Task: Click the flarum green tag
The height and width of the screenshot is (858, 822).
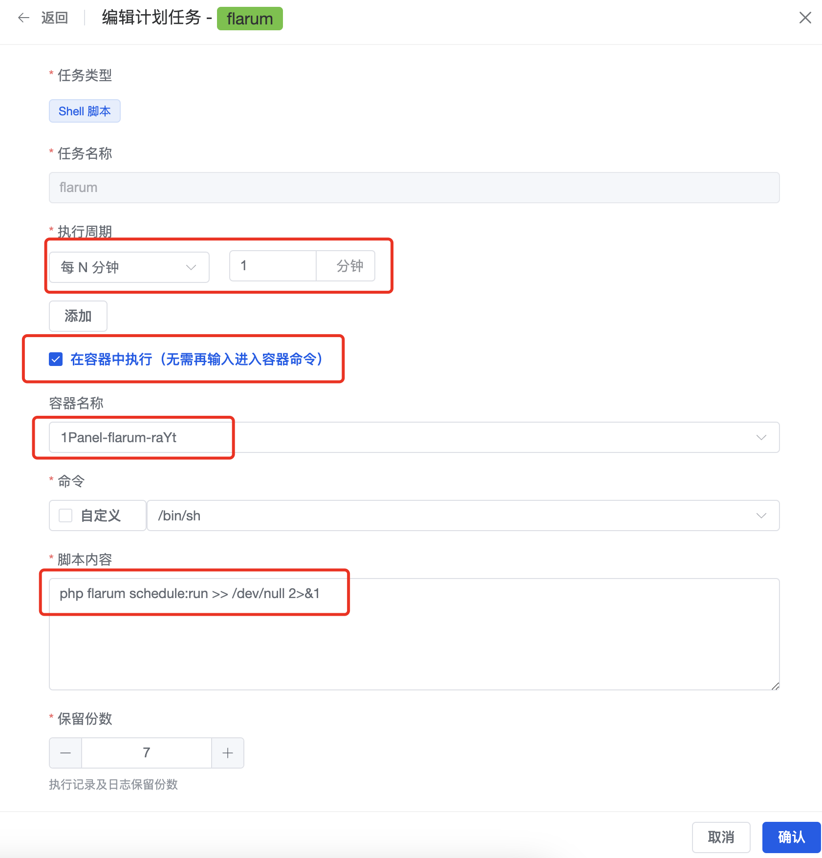Action: [x=250, y=19]
